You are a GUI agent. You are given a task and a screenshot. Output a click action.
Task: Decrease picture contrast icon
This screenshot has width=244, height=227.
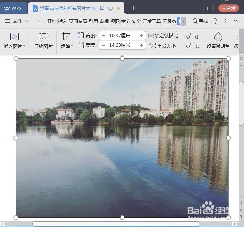(198, 36)
